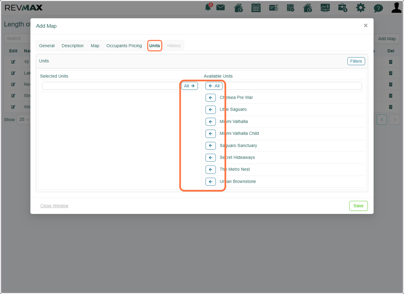The image size is (404, 294).
Task: Click the map-with-plus icon in header
Action: (x=291, y=7)
